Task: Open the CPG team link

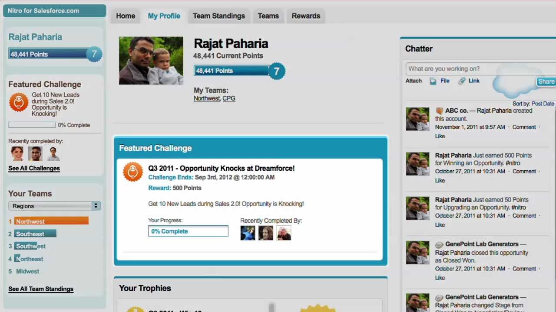Action: point(229,98)
